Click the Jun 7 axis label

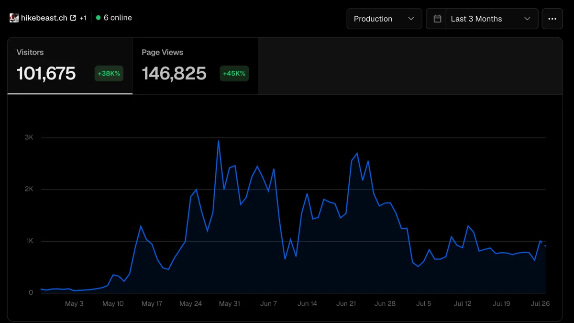(269, 304)
